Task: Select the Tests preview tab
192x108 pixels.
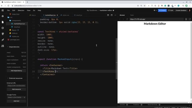Action: (x=132, y=15)
